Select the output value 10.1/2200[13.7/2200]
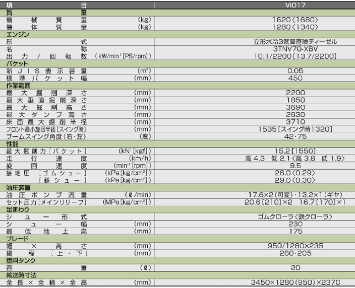The height and width of the screenshot is (288, 355). coord(295,56)
